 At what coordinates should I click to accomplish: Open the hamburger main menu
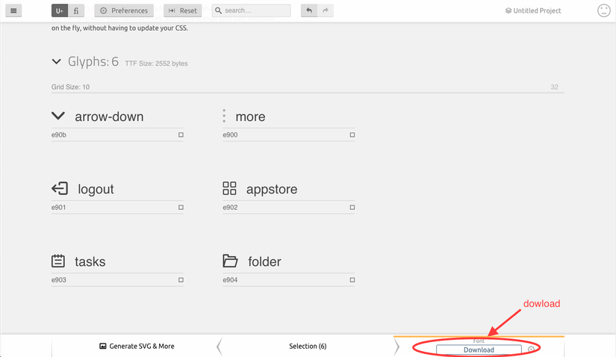(x=13, y=10)
